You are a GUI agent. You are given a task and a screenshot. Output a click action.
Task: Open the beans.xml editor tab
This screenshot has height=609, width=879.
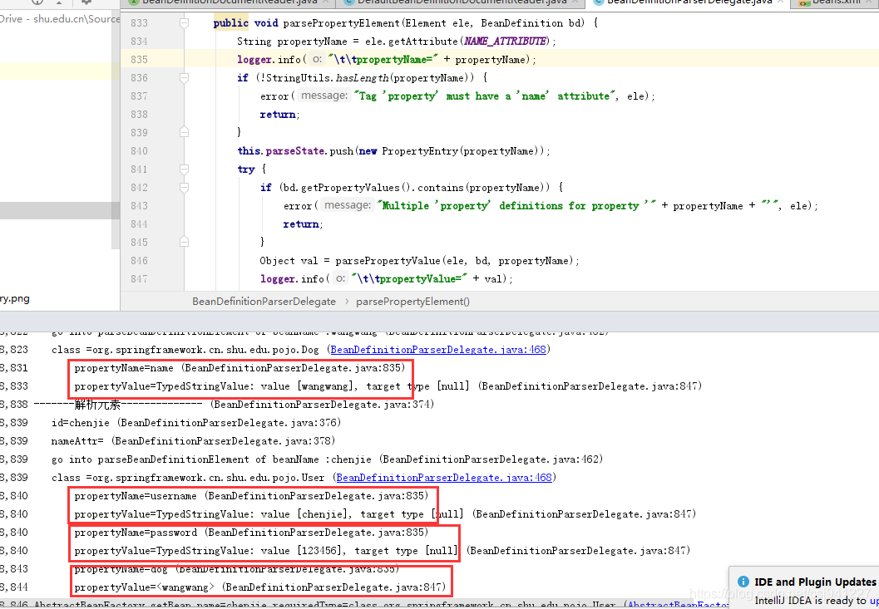[836, 2]
